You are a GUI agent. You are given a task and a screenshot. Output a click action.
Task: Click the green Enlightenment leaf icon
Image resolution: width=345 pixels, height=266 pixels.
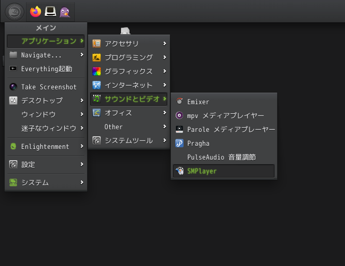coord(13,146)
